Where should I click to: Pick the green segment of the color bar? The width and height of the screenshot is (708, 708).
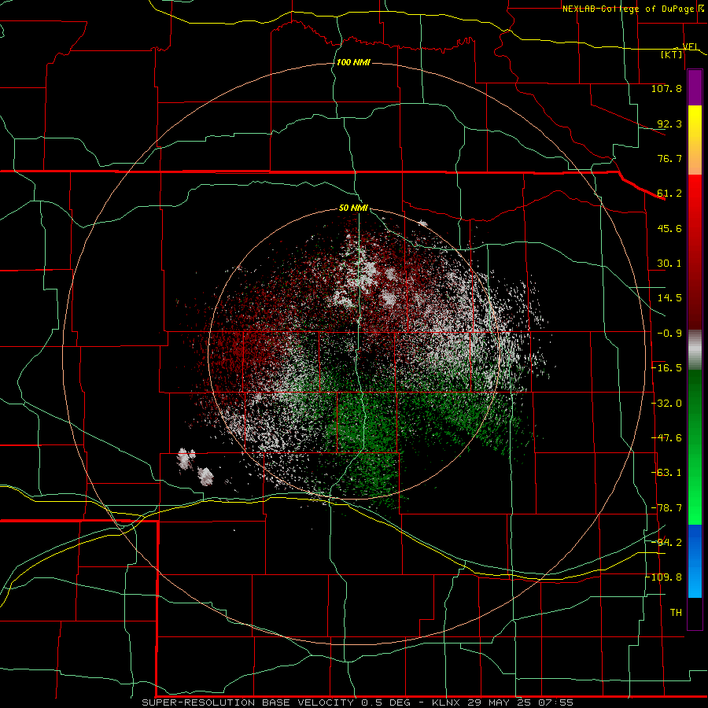click(695, 447)
